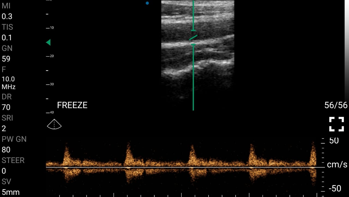Select the Doppler angle correction marker
The image size is (349, 197).
coord(193,38)
